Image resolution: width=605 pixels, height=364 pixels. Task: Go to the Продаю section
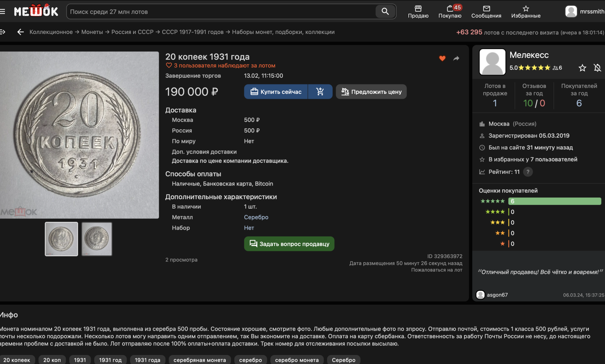pos(418,11)
